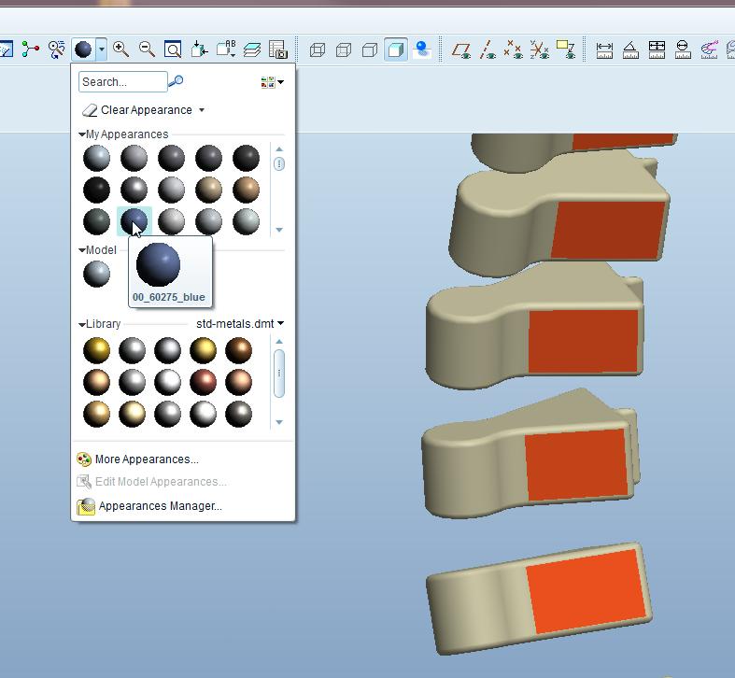Pick the top-left gold sphere in Library

point(96,350)
